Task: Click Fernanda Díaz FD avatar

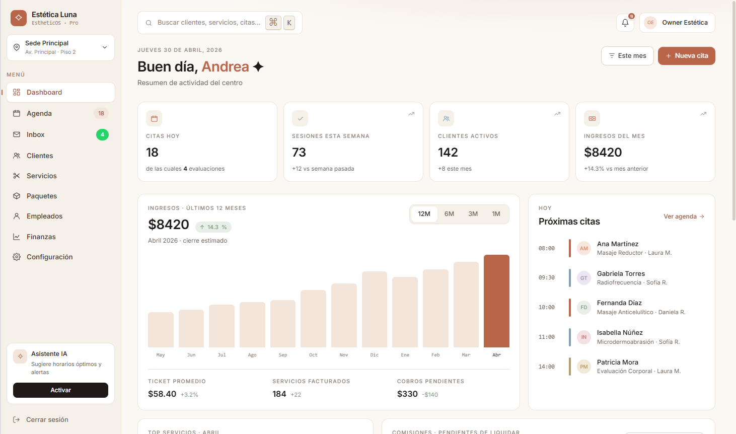Action: coord(584,307)
